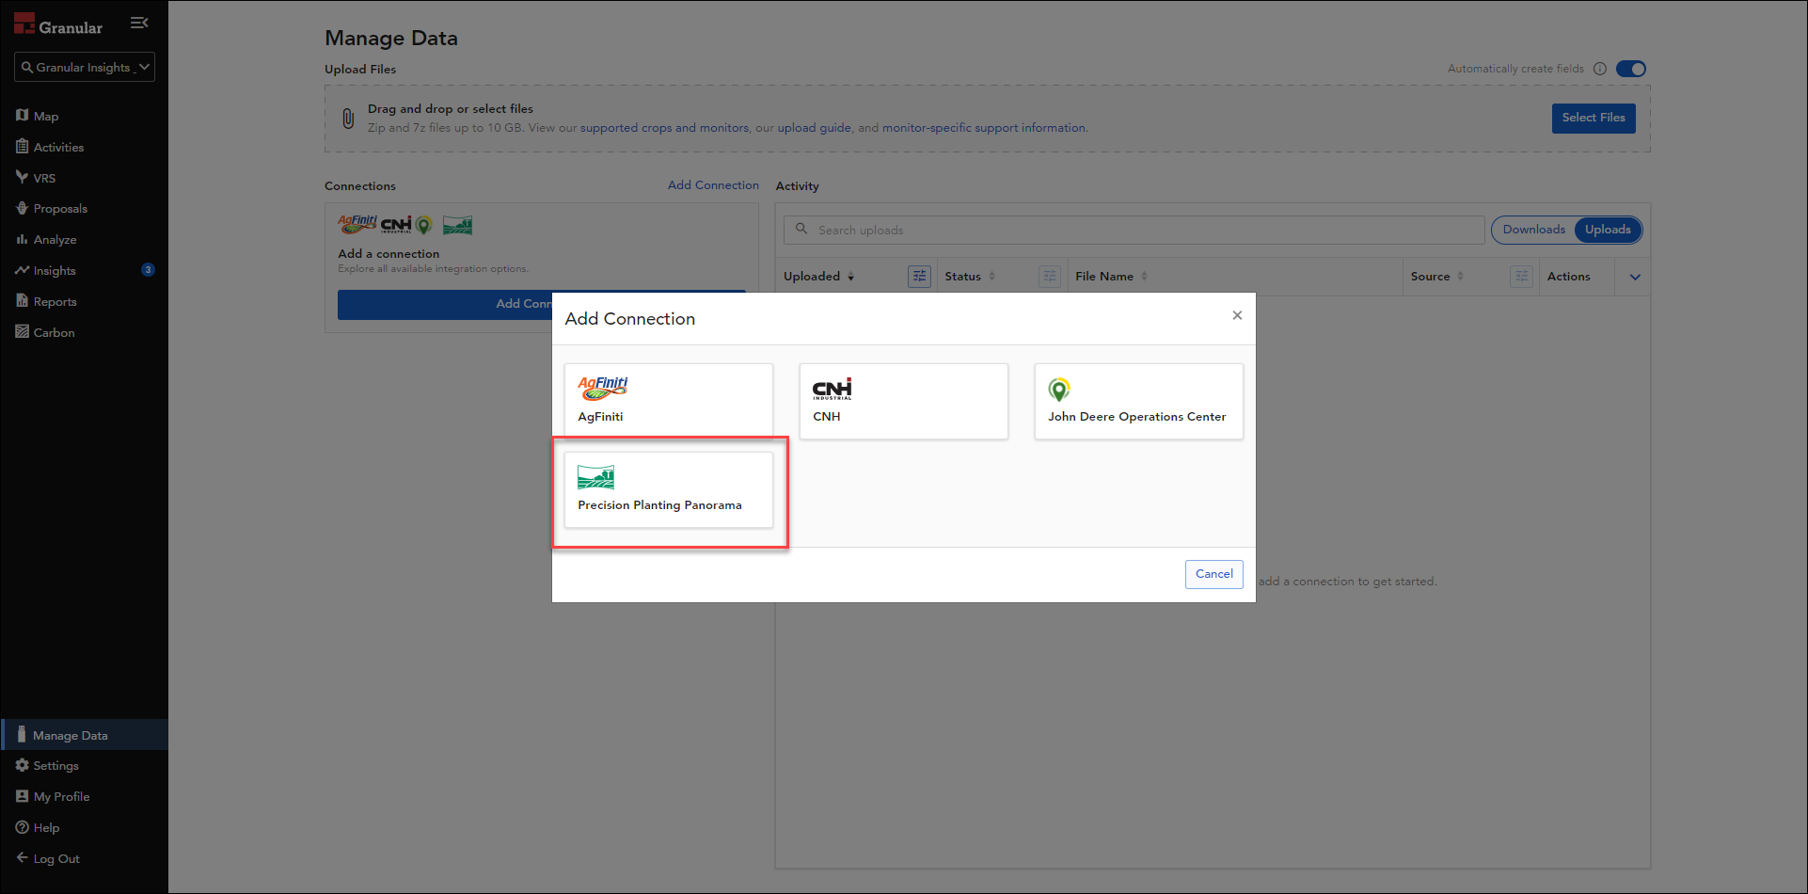Click the AgFiniti logo in Connections card
The image size is (1808, 894).
[357, 224]
